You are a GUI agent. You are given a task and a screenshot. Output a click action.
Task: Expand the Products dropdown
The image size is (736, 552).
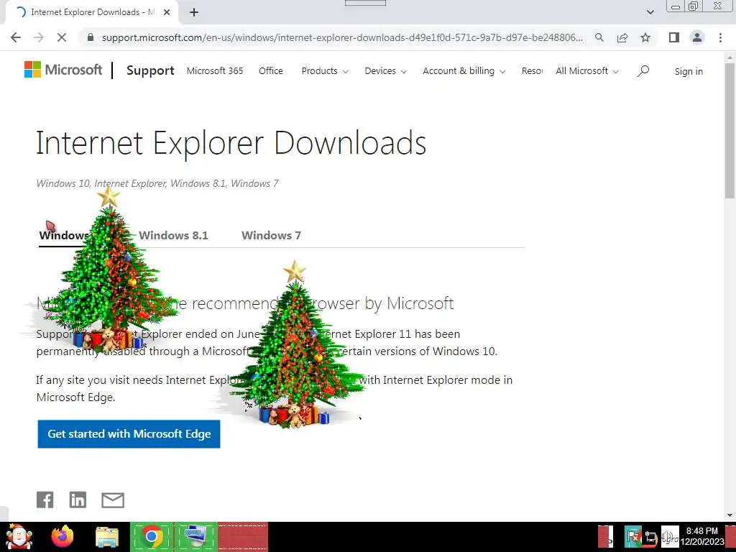[x=325, y=71]
